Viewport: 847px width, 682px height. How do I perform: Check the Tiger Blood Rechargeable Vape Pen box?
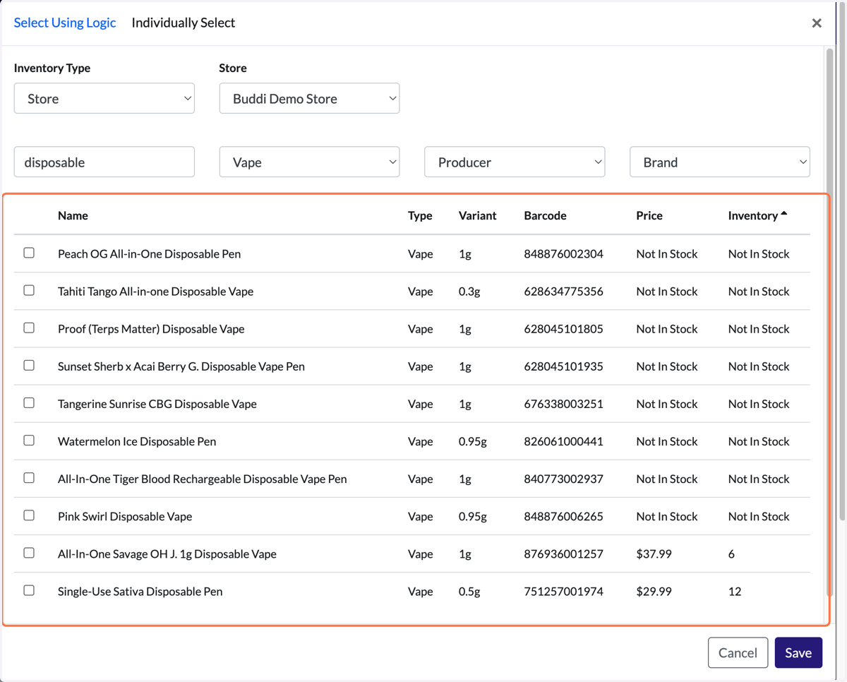pyautogui.click(x=29, y=477)
